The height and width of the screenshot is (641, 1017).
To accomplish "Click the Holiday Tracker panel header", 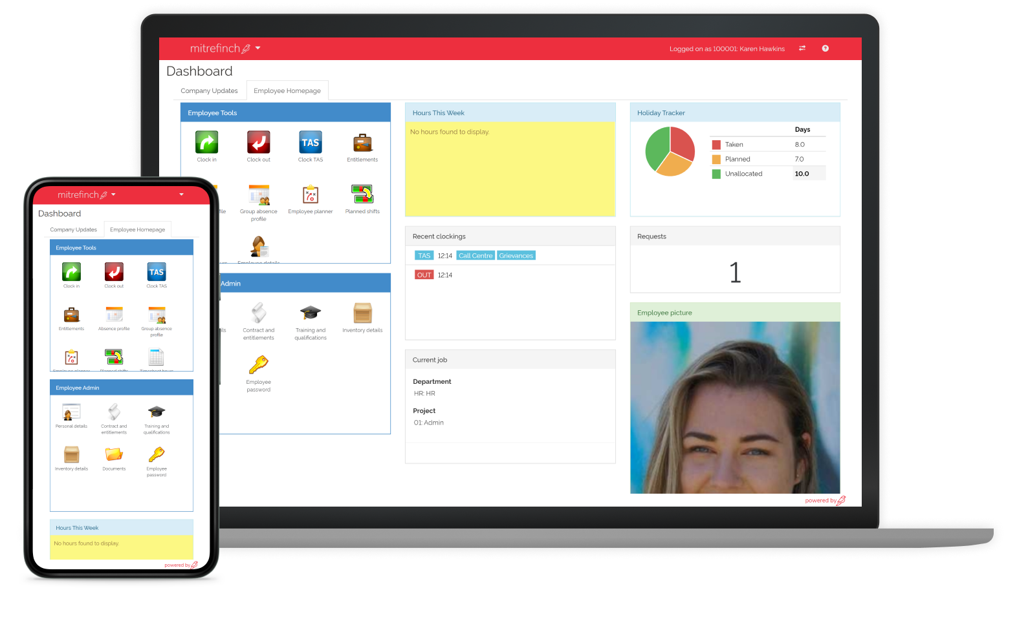I will click(x=735, y=113).
